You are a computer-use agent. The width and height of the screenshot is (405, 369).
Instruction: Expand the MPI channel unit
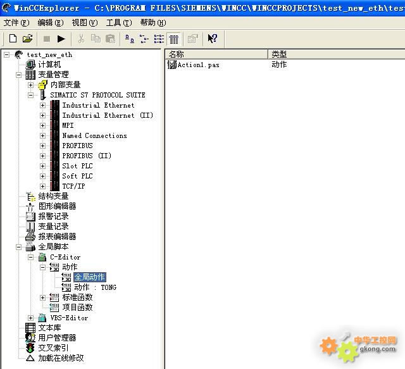tap(42, 125)
